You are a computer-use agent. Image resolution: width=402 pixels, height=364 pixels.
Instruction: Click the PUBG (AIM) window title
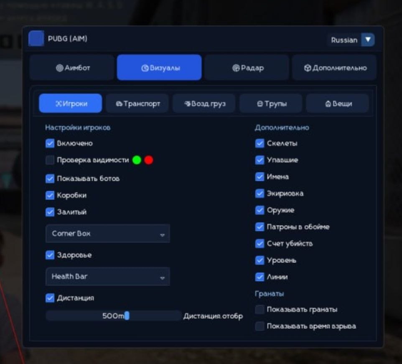pyautogui.click(x=67, y=39)
